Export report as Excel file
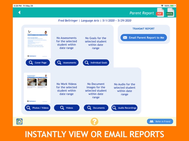 170,13
